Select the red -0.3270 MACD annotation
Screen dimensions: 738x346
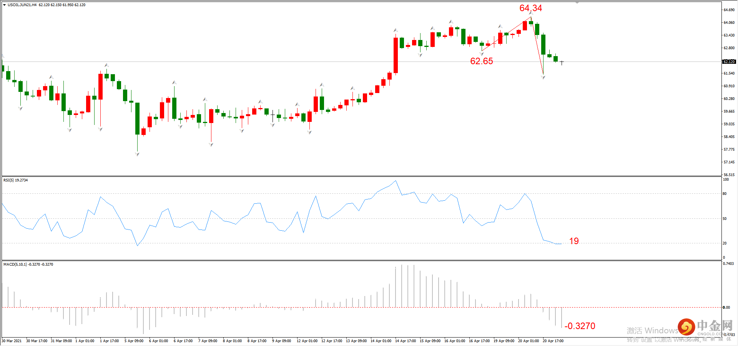pos(580,326)
